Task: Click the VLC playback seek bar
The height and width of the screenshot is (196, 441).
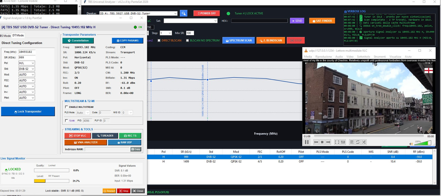Action: coord(369,136)
